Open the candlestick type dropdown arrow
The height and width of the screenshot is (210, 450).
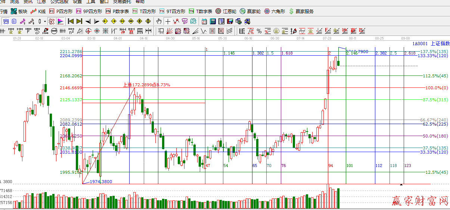pyautogui.click(x=45, y=21)
